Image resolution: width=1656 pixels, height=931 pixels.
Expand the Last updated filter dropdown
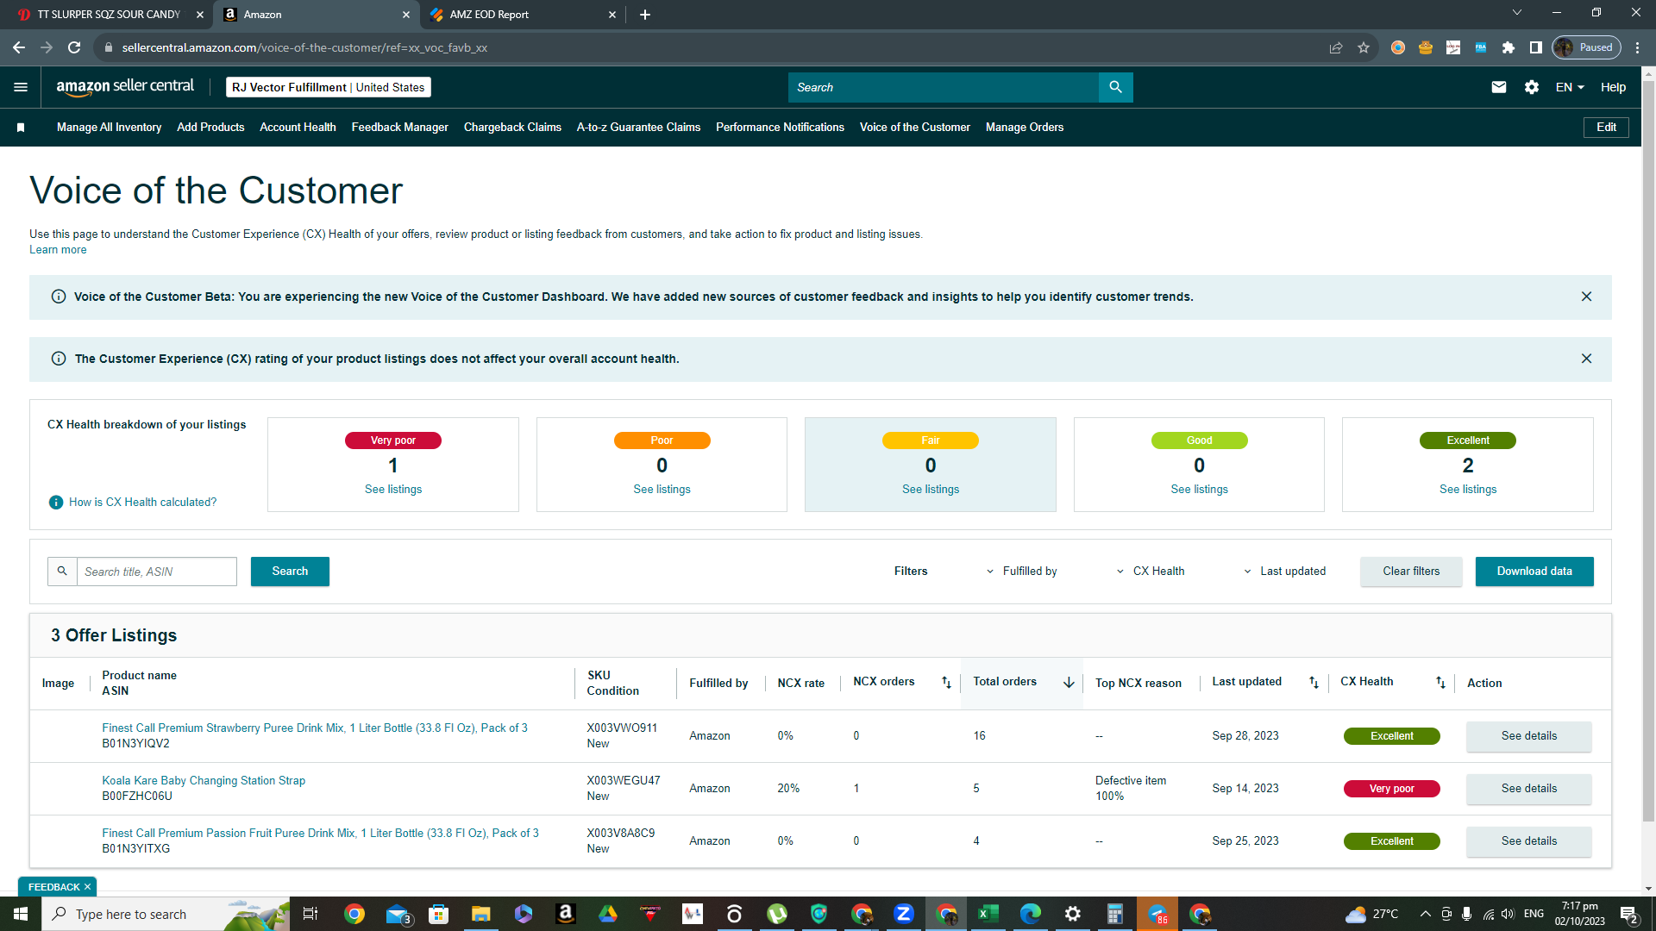click(x=1284, y=572)
